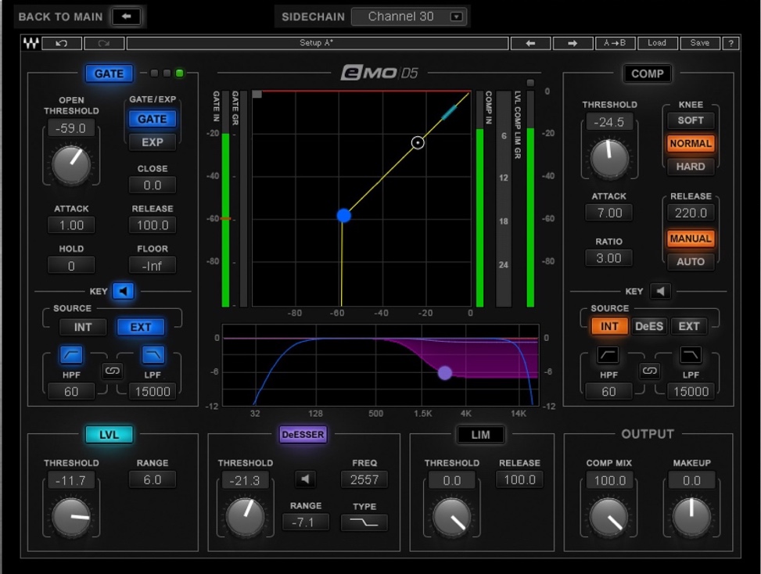Toggle compressor key HPF filter icon

tap(608, 355)
